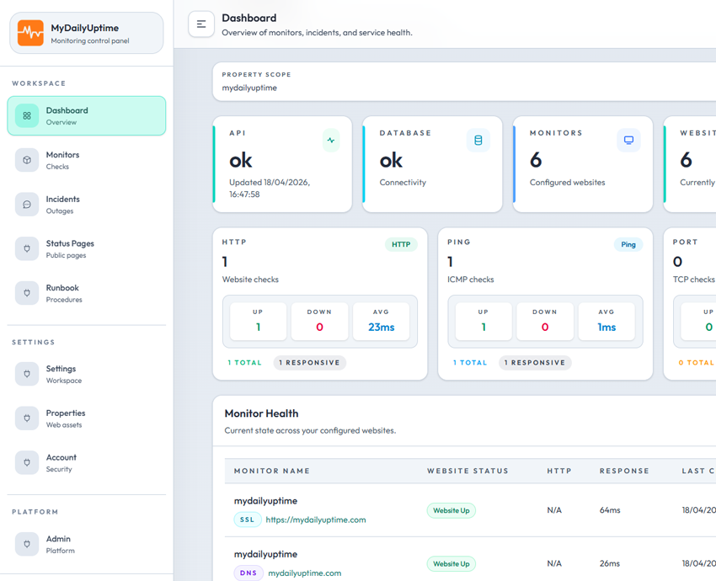The height and width of the screenshot is (581, 716).
Task: Click the Database ok Connectivity card
Action: 432,164
